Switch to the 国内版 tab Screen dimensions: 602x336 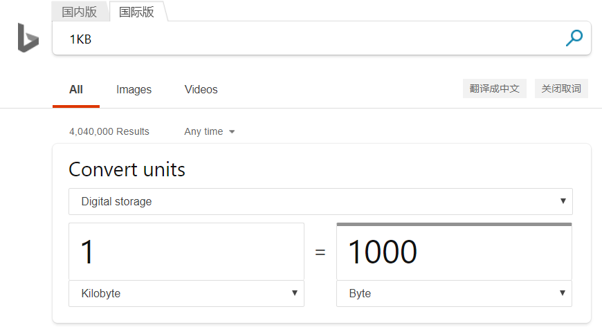click(x=80, y=12)
